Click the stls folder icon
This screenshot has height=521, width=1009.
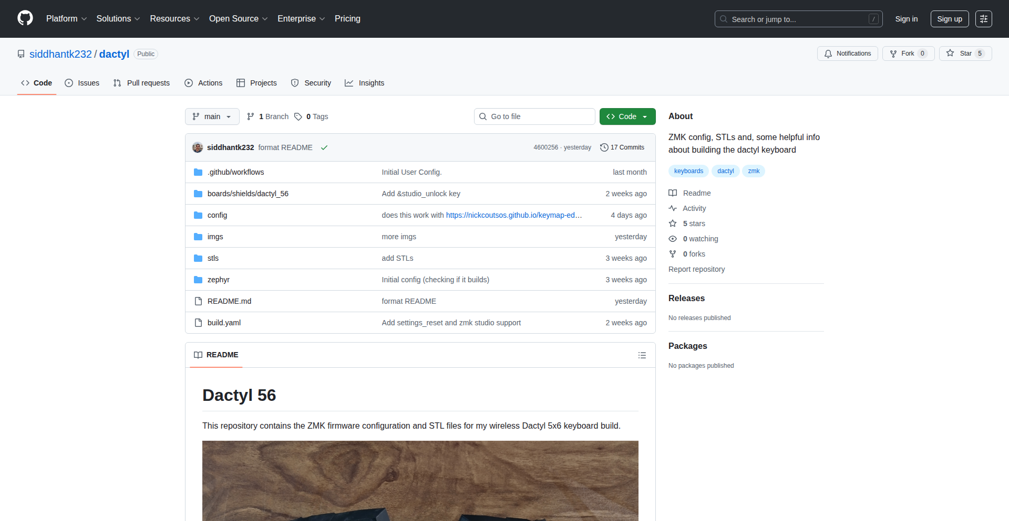(x=198, y=258)
